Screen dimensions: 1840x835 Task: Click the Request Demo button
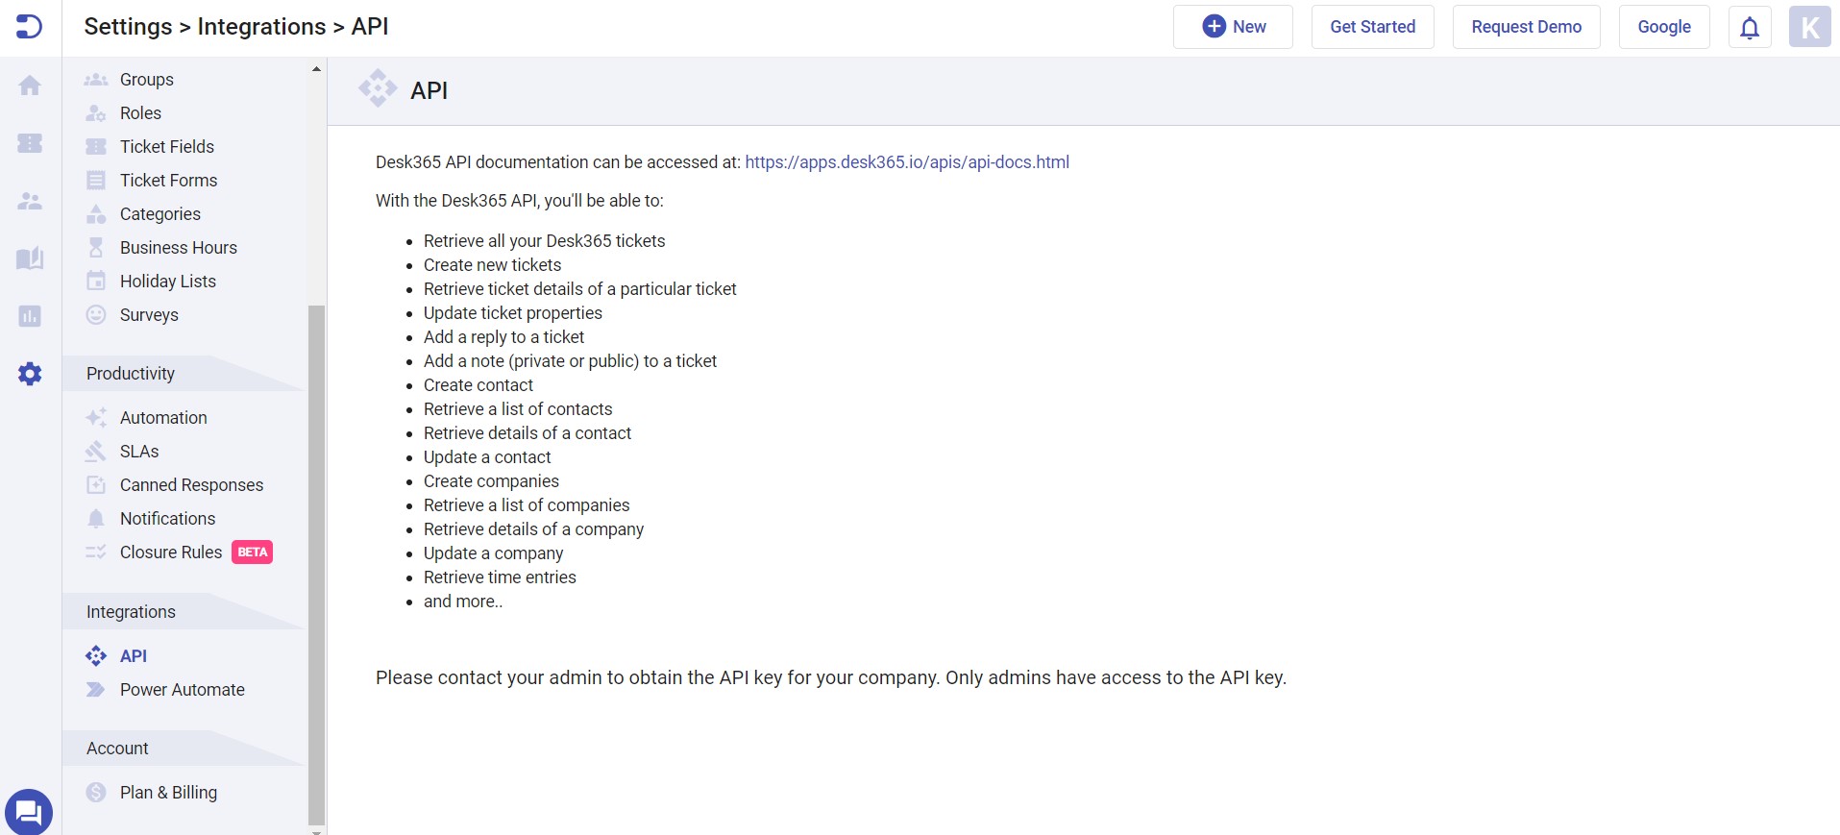pos(1526,27)
